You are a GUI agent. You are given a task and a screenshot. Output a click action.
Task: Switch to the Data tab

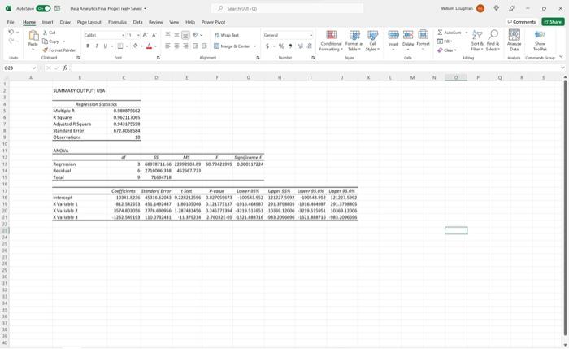(x=137, y=22)
